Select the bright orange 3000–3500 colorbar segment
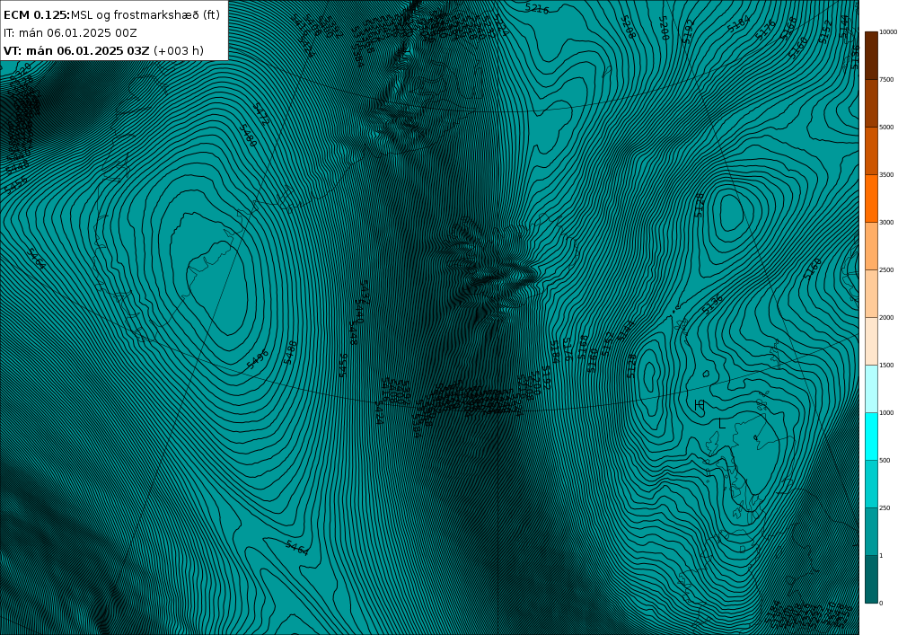 (x=870, y=198)
